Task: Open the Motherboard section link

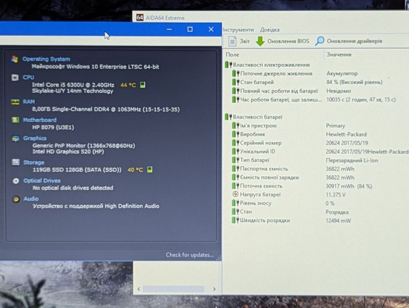Action: pos(40,120)
